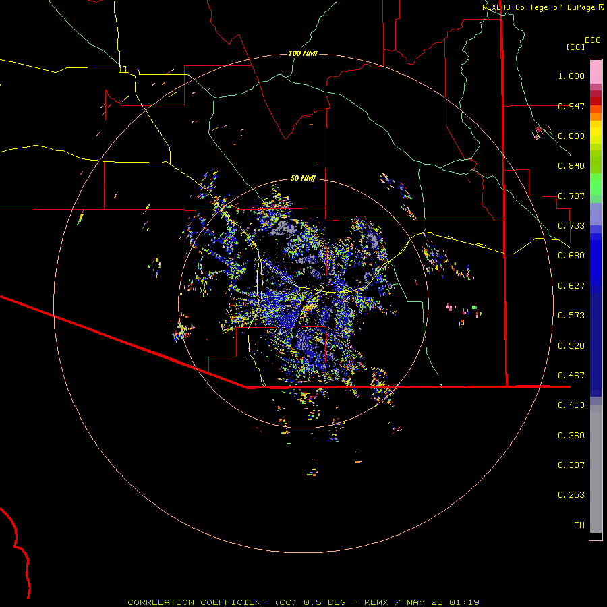The height and width of the screenshot is (607, 607).
Task: Click the TH threshold label
Action: pyautogui.click(x=579, y=525)
